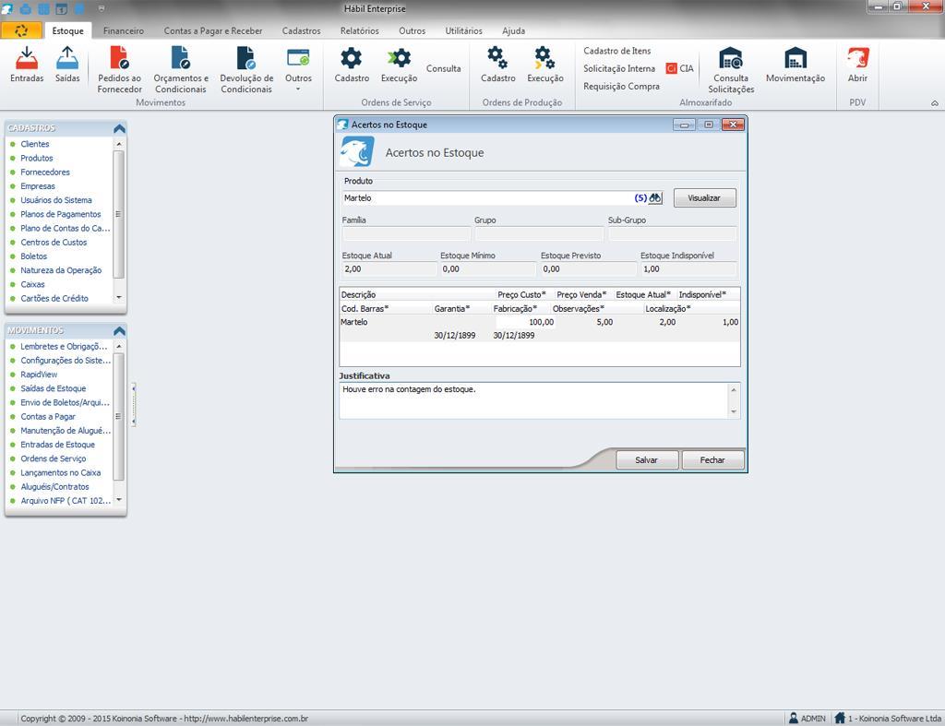Viewport: 945px width, 726px height.
Task: Open Centros de Custos
Action: (x=54, y=243)
